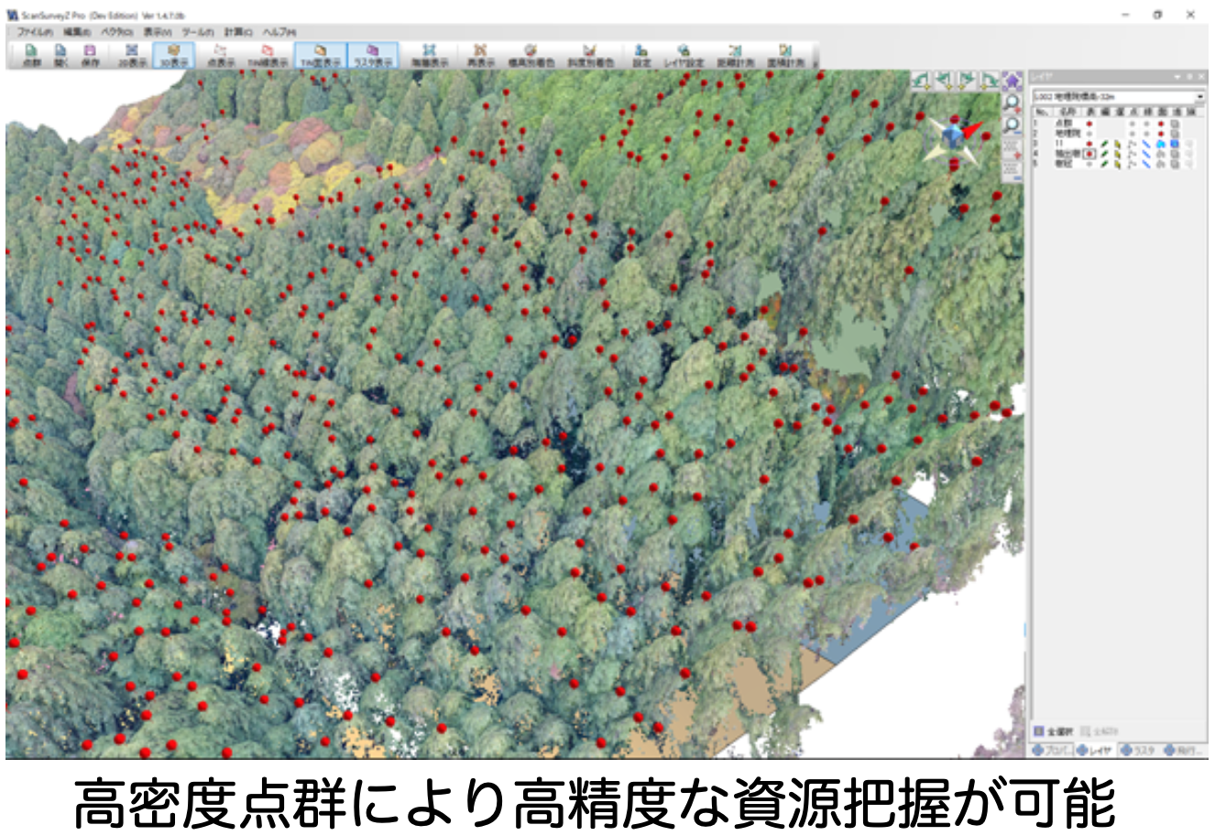Open the レイヤ設定 layer settings tool
This screenshot has height=836, width=1215.
click(x=684, y=55)
